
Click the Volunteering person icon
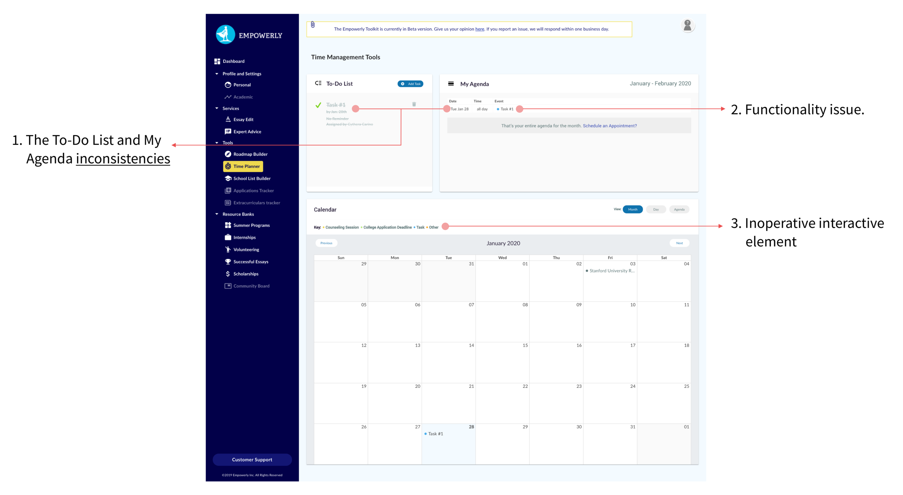(228, 249)
